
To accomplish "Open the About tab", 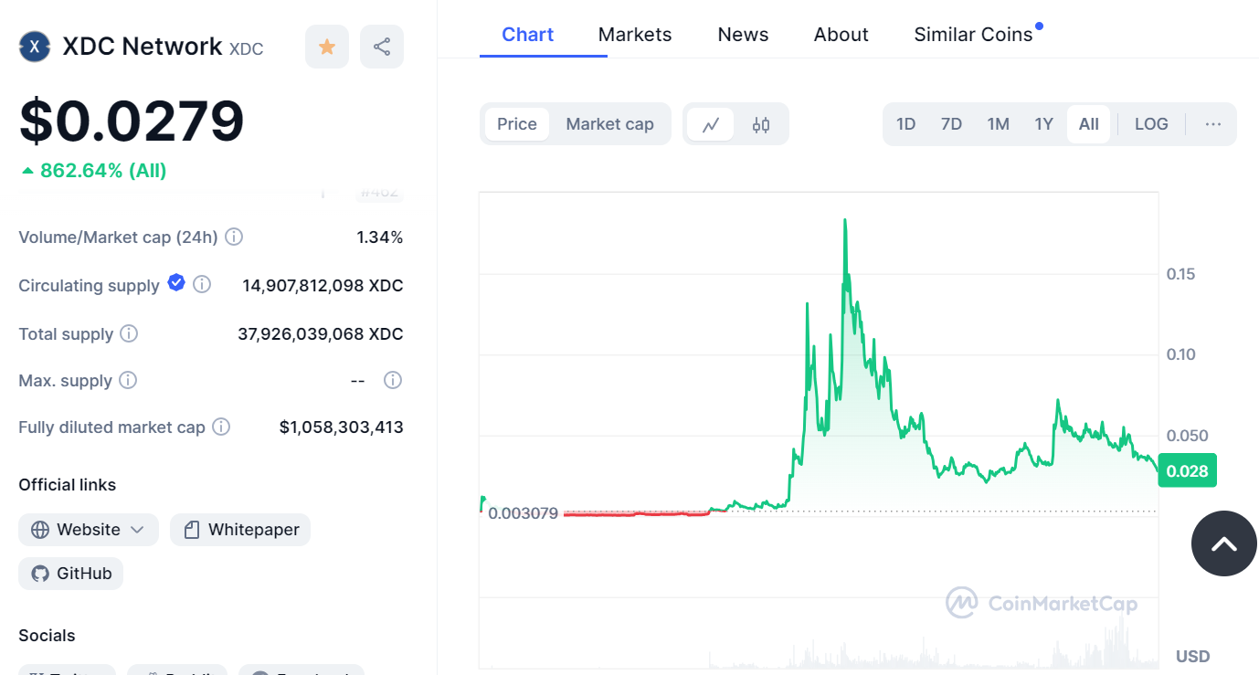I will point(841,35).
